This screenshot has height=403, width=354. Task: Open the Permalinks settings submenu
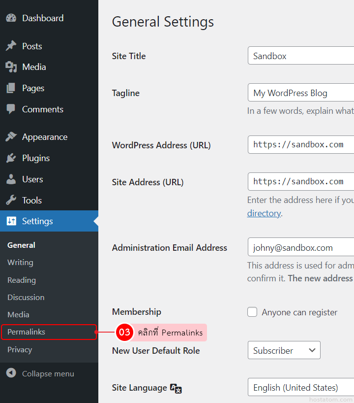[x=26, y=332]
